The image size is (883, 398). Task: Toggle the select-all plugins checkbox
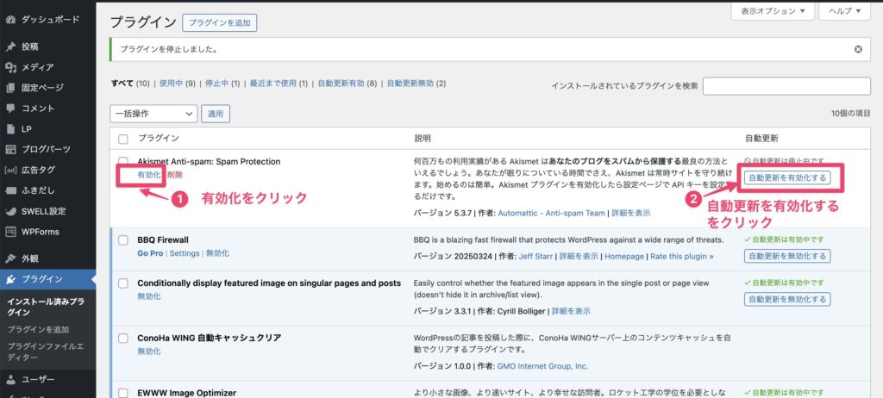(123, 139)
